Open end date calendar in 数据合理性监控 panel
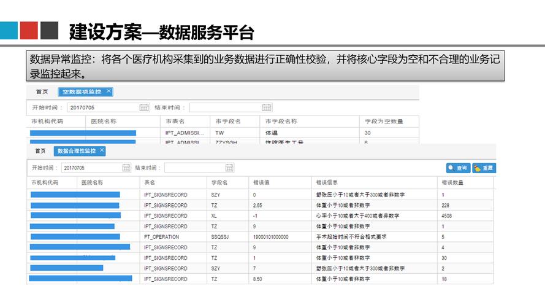This screenshot has width=545, height=307. tap(229, 168)
